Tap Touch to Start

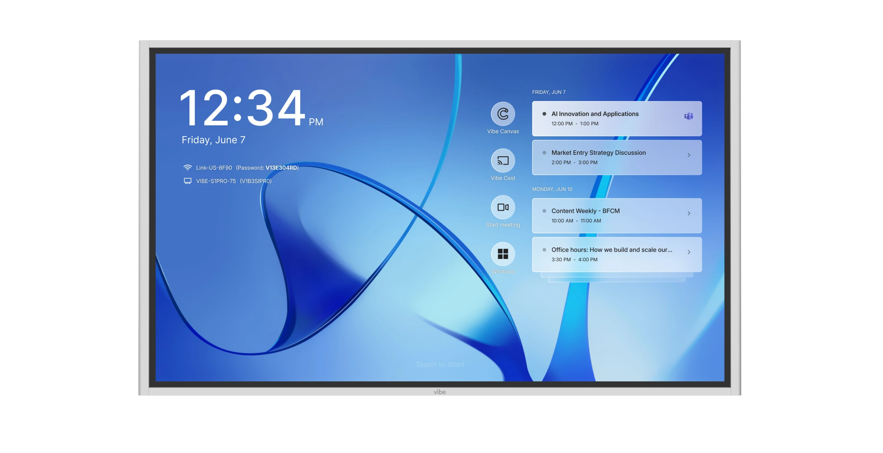tap(440, 364)
